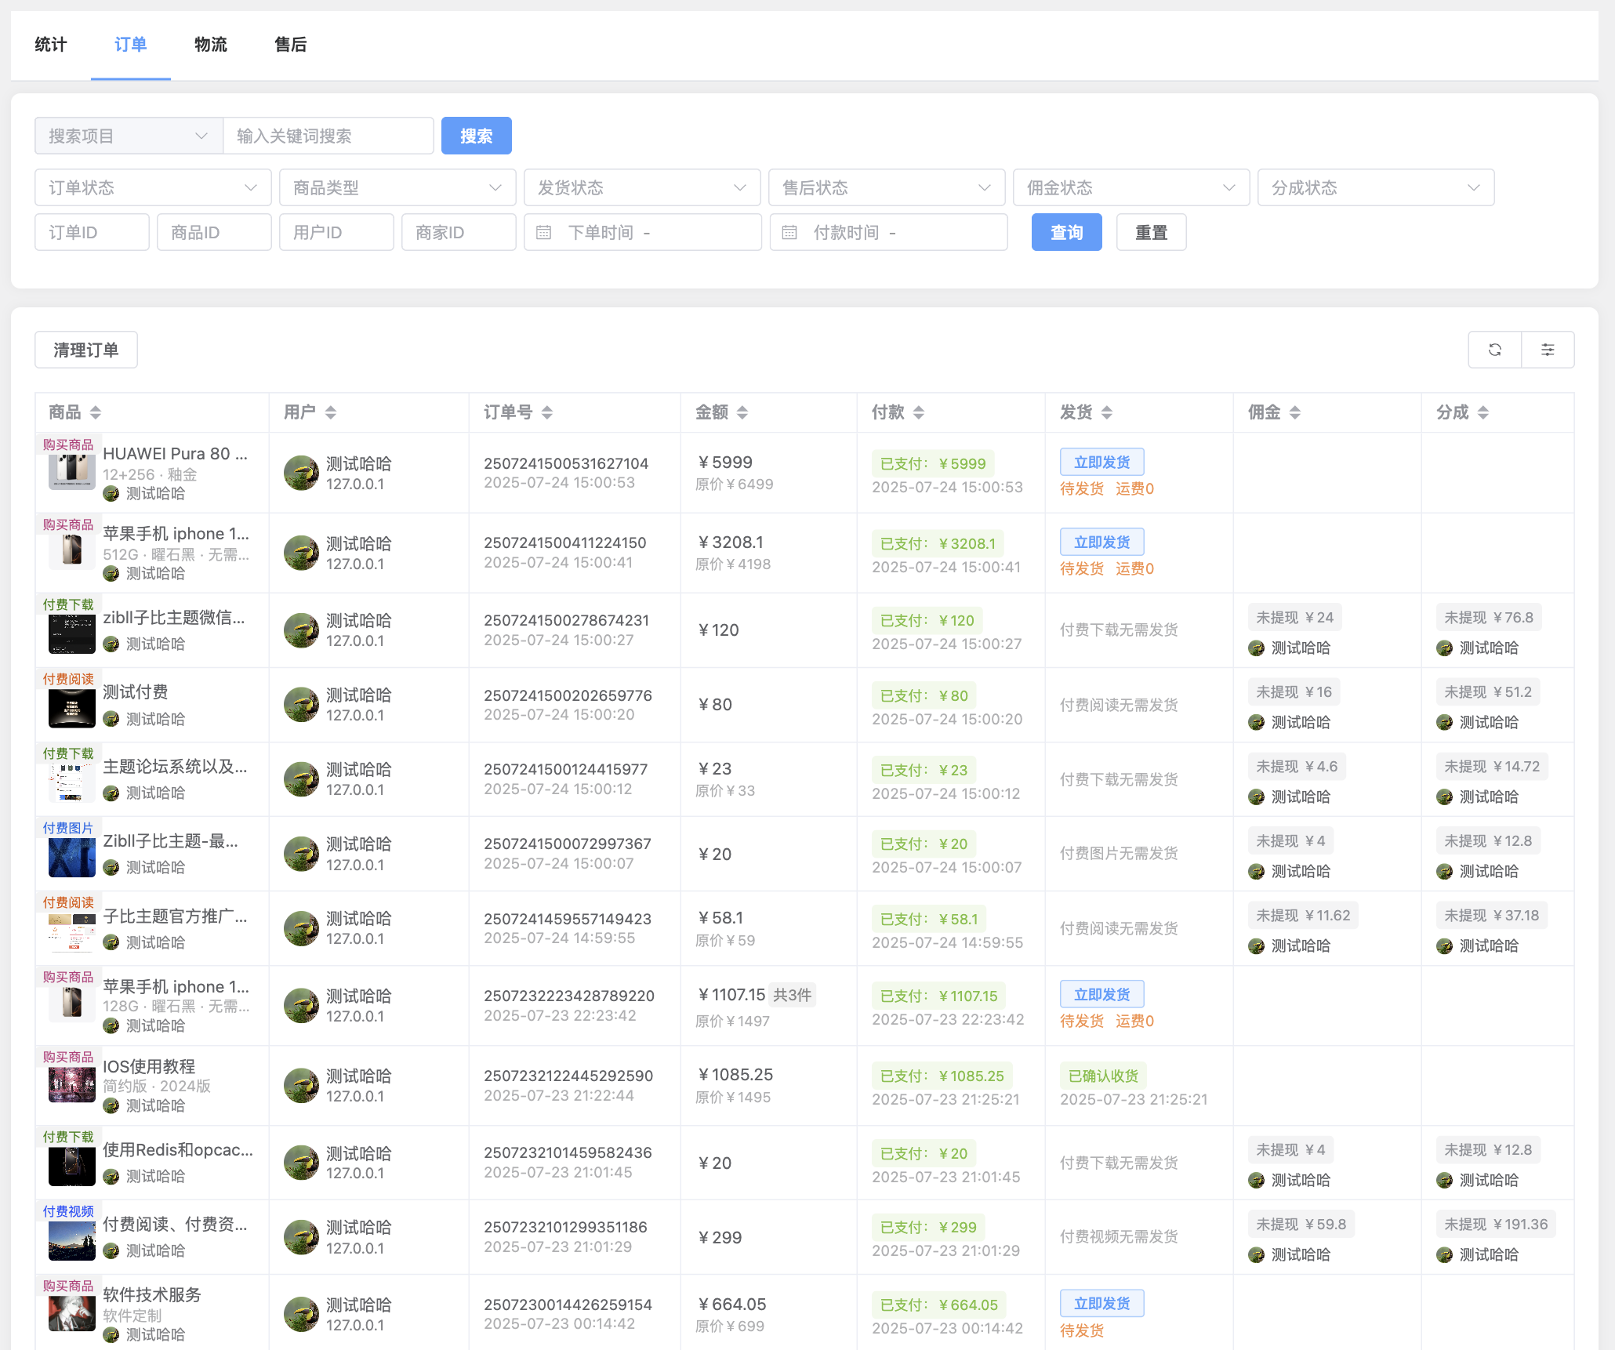The image size is (1615, 1350).
Task: Click calendar icon in 下单时间 field
Action: (x=543, y=233)
